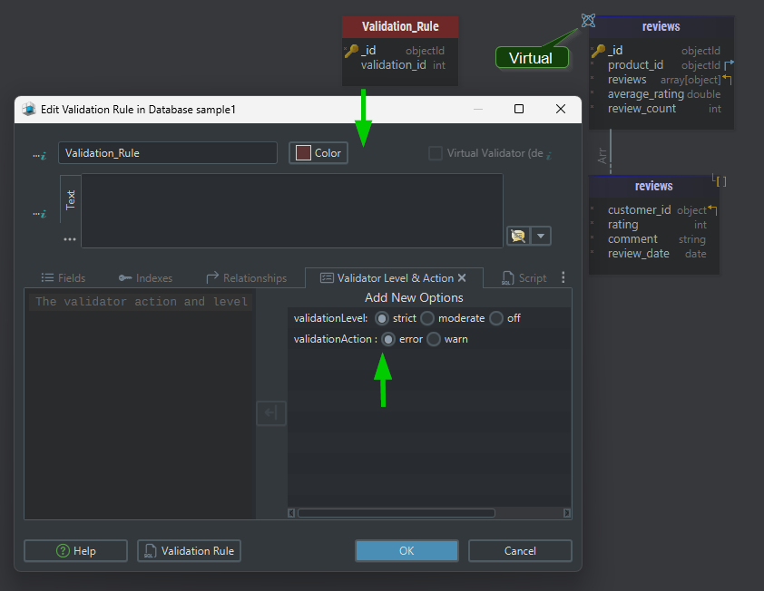The image size is (764, 591).
Task: Click the top reviews table header
Action: (x=661, y=27)
